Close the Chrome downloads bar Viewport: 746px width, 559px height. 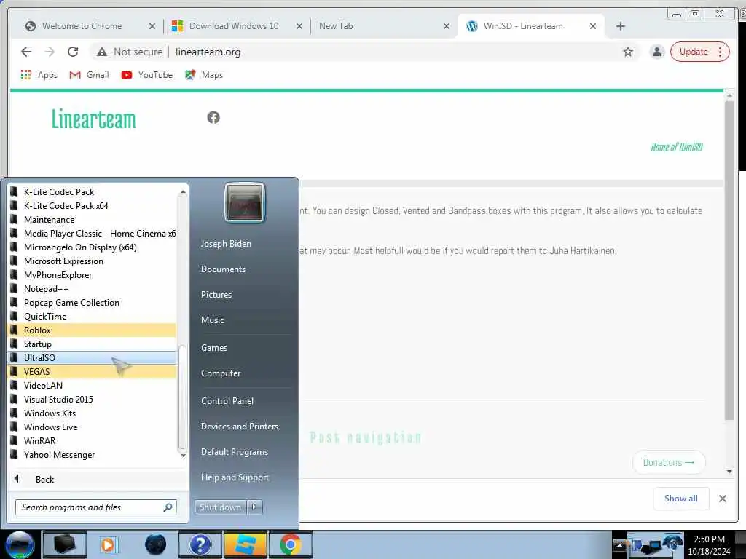[x=723, y=499]
